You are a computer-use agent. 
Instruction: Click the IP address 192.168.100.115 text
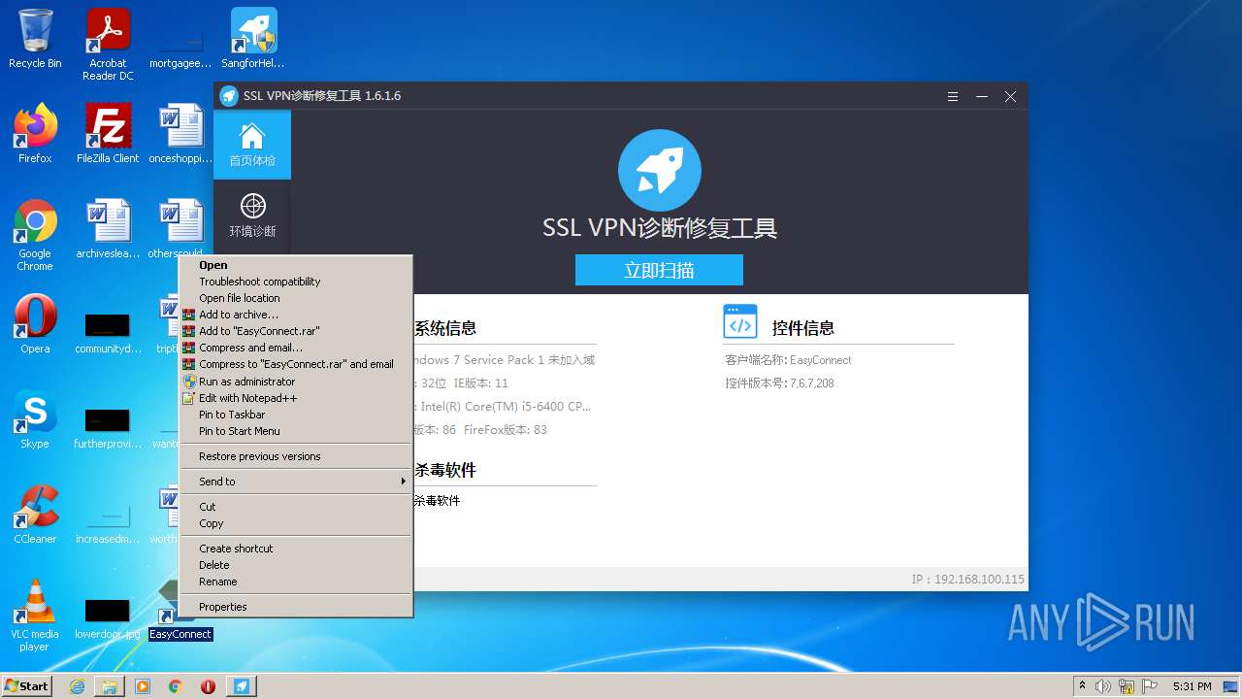coord(967,579)
